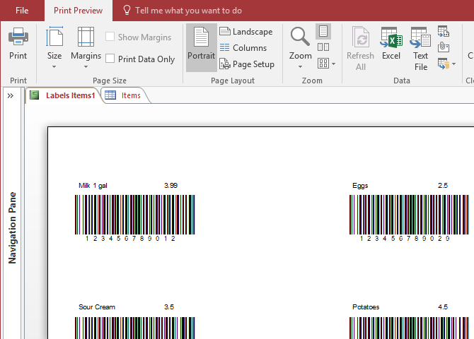Image resolution: width=474 pixels, height=339 pixels.
Task: Click the Sour Cream label text
Action: [x=97, y=307]
